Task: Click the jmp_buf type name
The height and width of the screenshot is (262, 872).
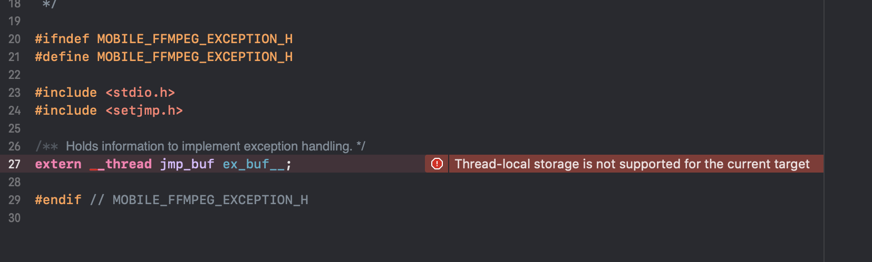Action: tap(187, 164)
